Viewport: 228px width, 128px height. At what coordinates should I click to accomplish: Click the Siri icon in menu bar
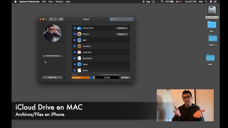[x=211, y=1]
